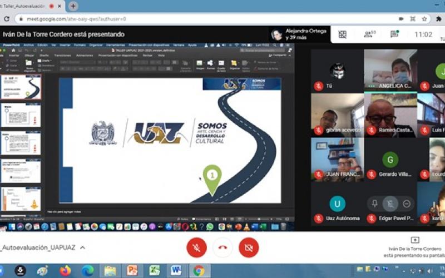Open Comentarios in PowerPoint status bar
The image size is (445, 278).
click(201, 219)
